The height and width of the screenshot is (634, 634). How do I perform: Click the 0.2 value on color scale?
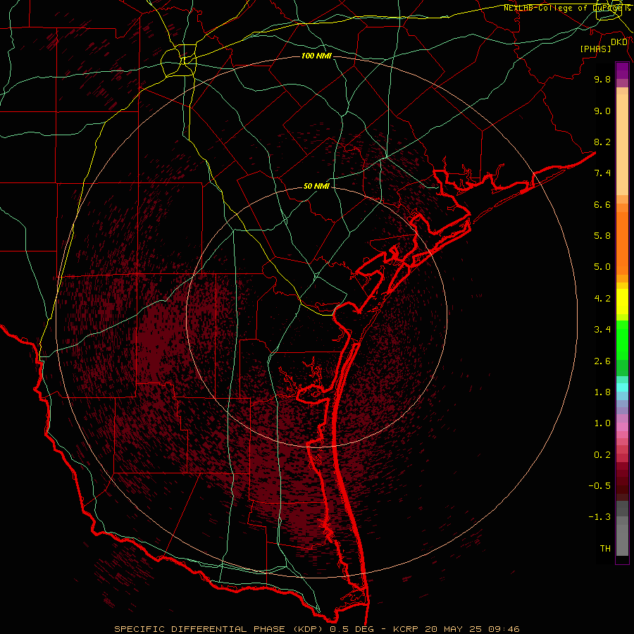click(602, 455)
